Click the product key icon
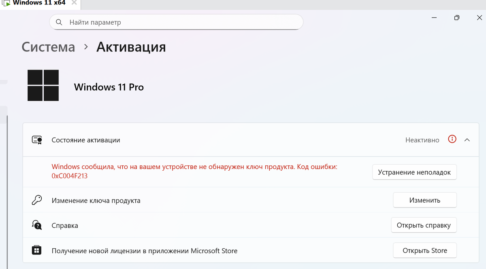This screenshot has width=486, height=269. tap(37, 200)
